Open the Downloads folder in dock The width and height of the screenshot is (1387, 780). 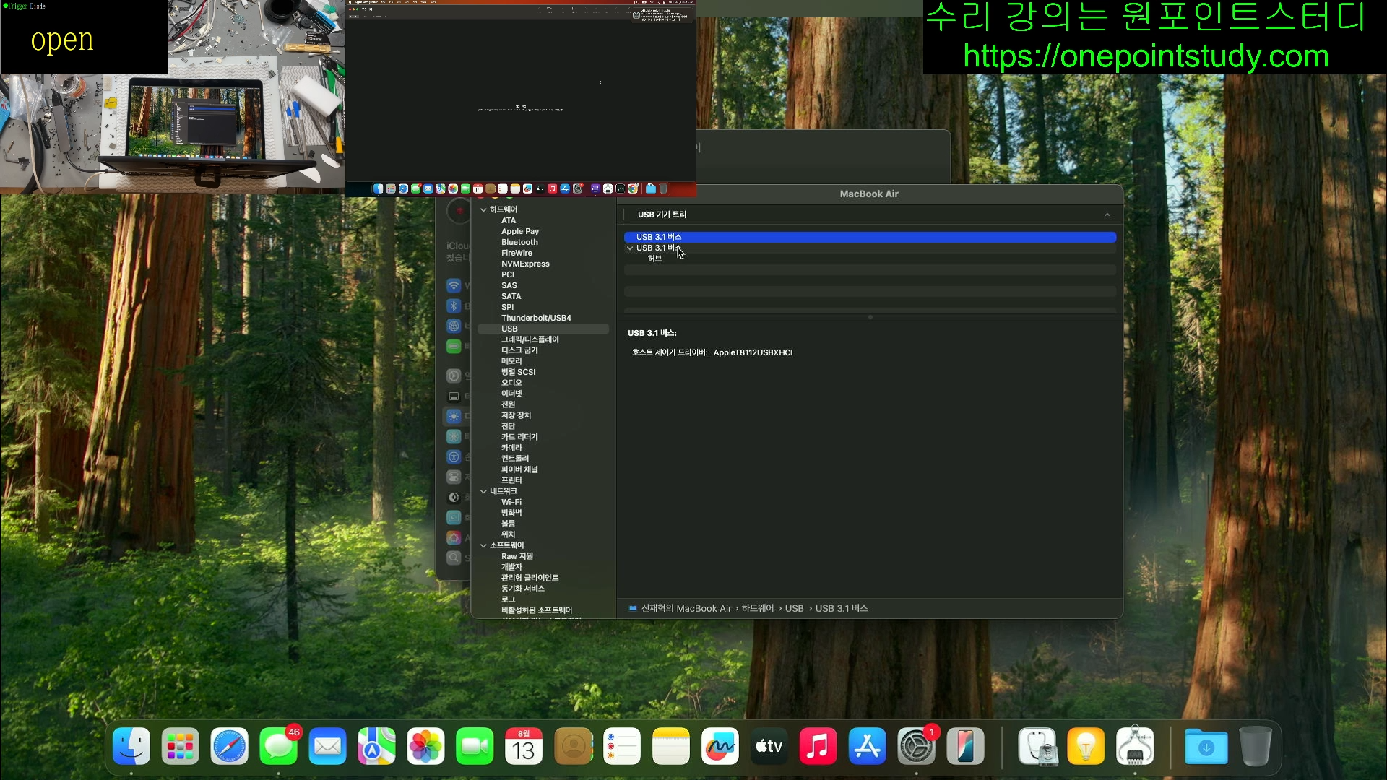coord(1206,747)
